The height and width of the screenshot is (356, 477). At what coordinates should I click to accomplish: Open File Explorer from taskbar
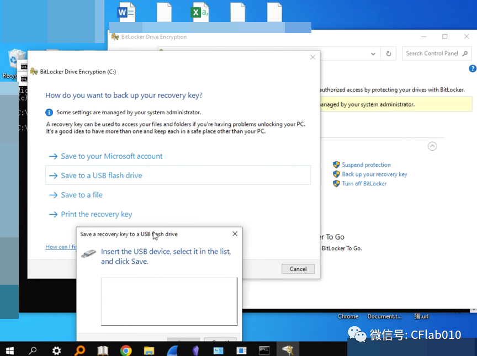tap(149, 350)
